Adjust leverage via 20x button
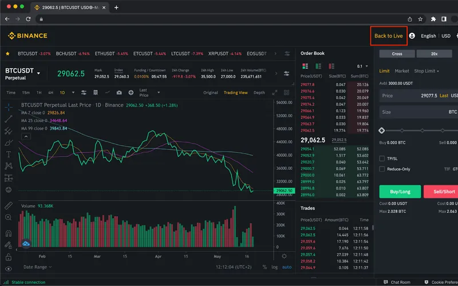Image resolution: width=458 pixels, height=286 pixels. (434, 54)
